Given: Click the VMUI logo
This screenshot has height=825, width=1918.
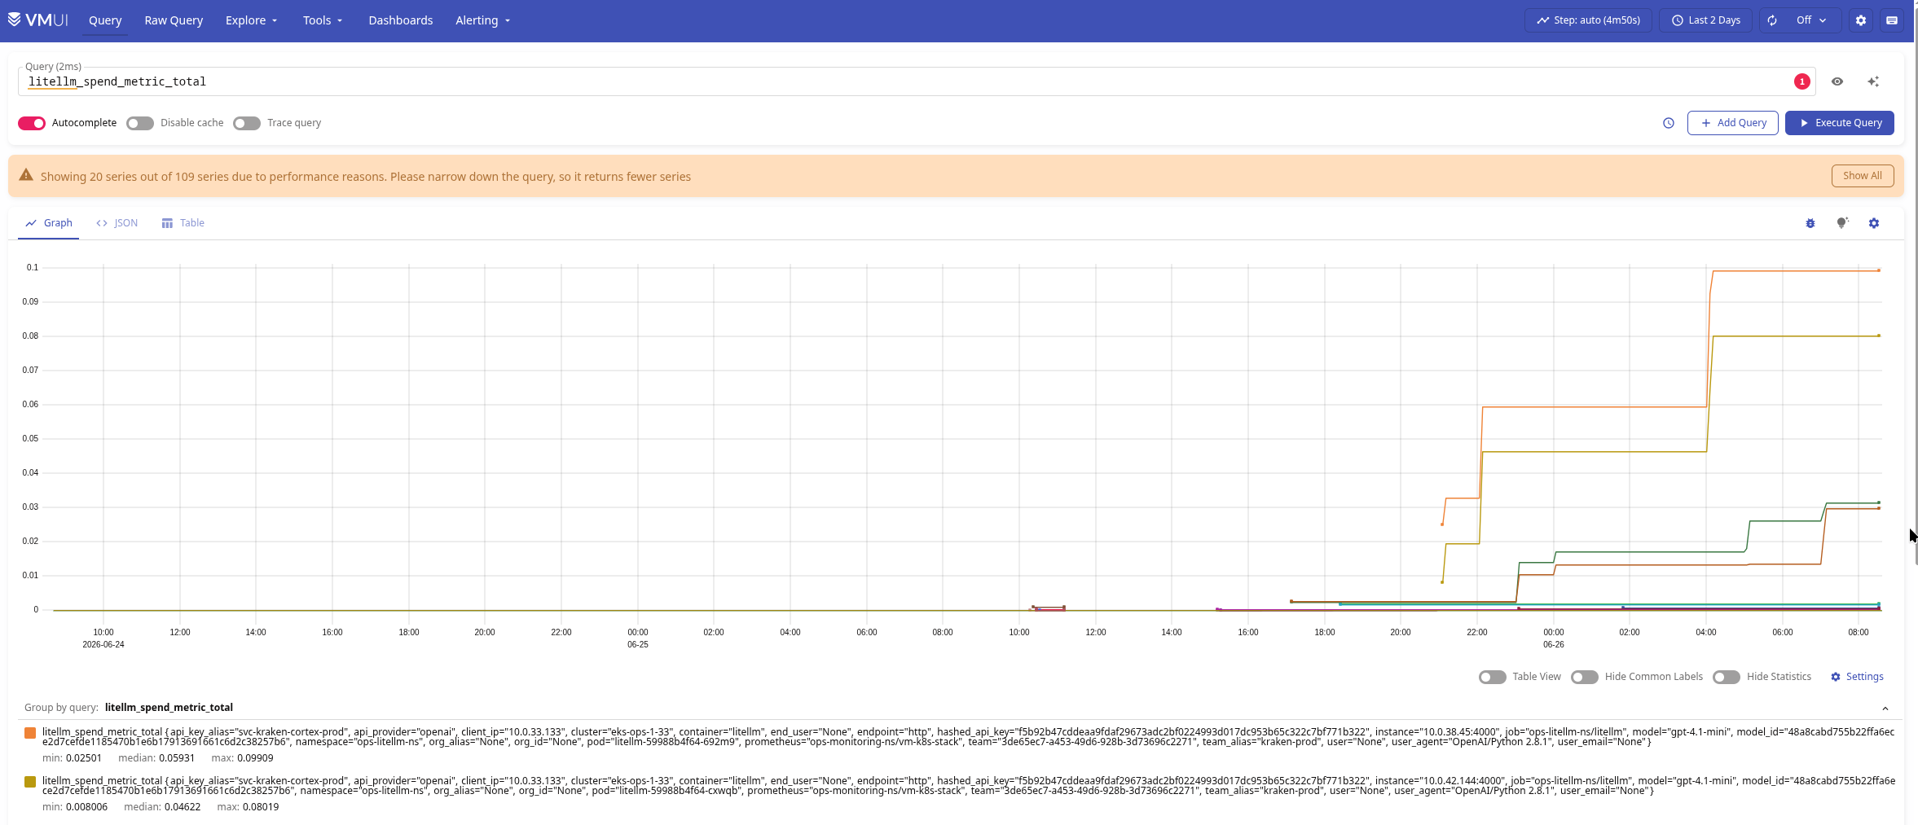Looking at the screenshot, I should (x=37, y=20).
